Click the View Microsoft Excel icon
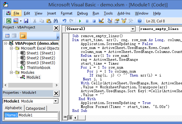 point(8,21)
